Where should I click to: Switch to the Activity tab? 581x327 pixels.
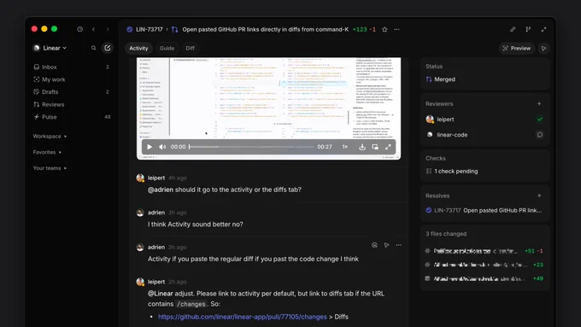tap(138, 48)
